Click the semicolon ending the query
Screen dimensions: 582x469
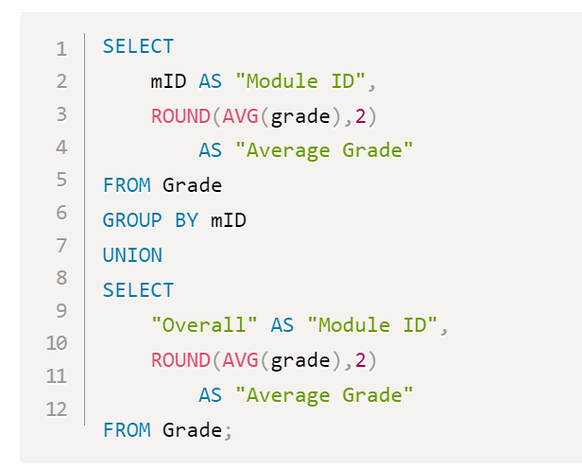[228, 430]
